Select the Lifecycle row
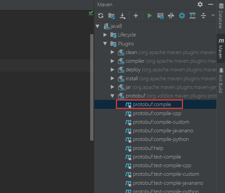This screenshot has height=193, width=225. point(155,35)
